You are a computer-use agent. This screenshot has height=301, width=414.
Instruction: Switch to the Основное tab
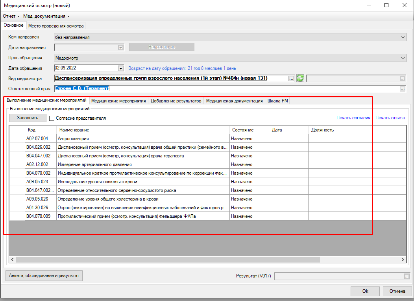(x=13, y=25)
